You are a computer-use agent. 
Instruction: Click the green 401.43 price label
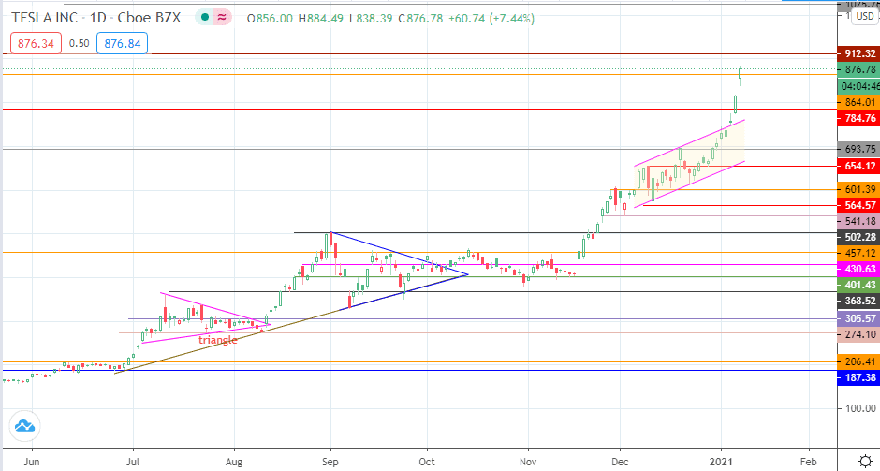click(x=858, y=285)
